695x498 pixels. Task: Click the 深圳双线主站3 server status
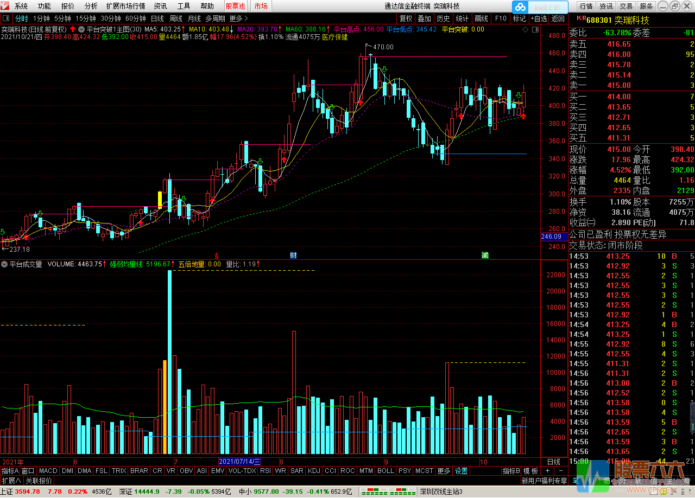(x=441, y=491)
